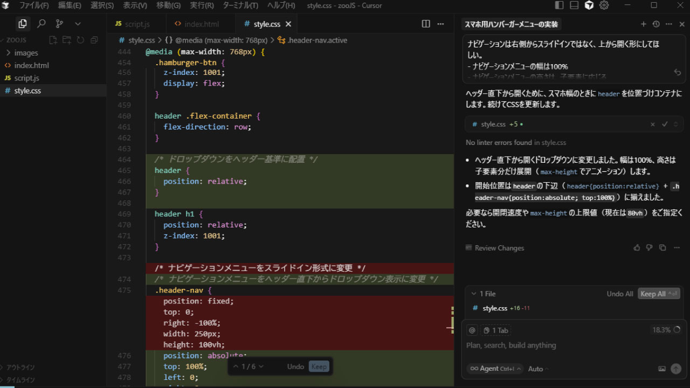Collapse the ZOOJS root folder section

coord(16,40)
